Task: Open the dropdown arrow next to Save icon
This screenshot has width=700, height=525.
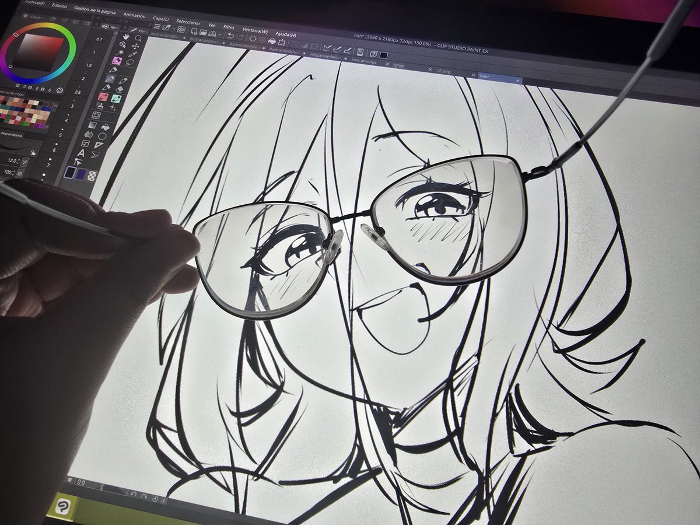Action: pos(220,34)
